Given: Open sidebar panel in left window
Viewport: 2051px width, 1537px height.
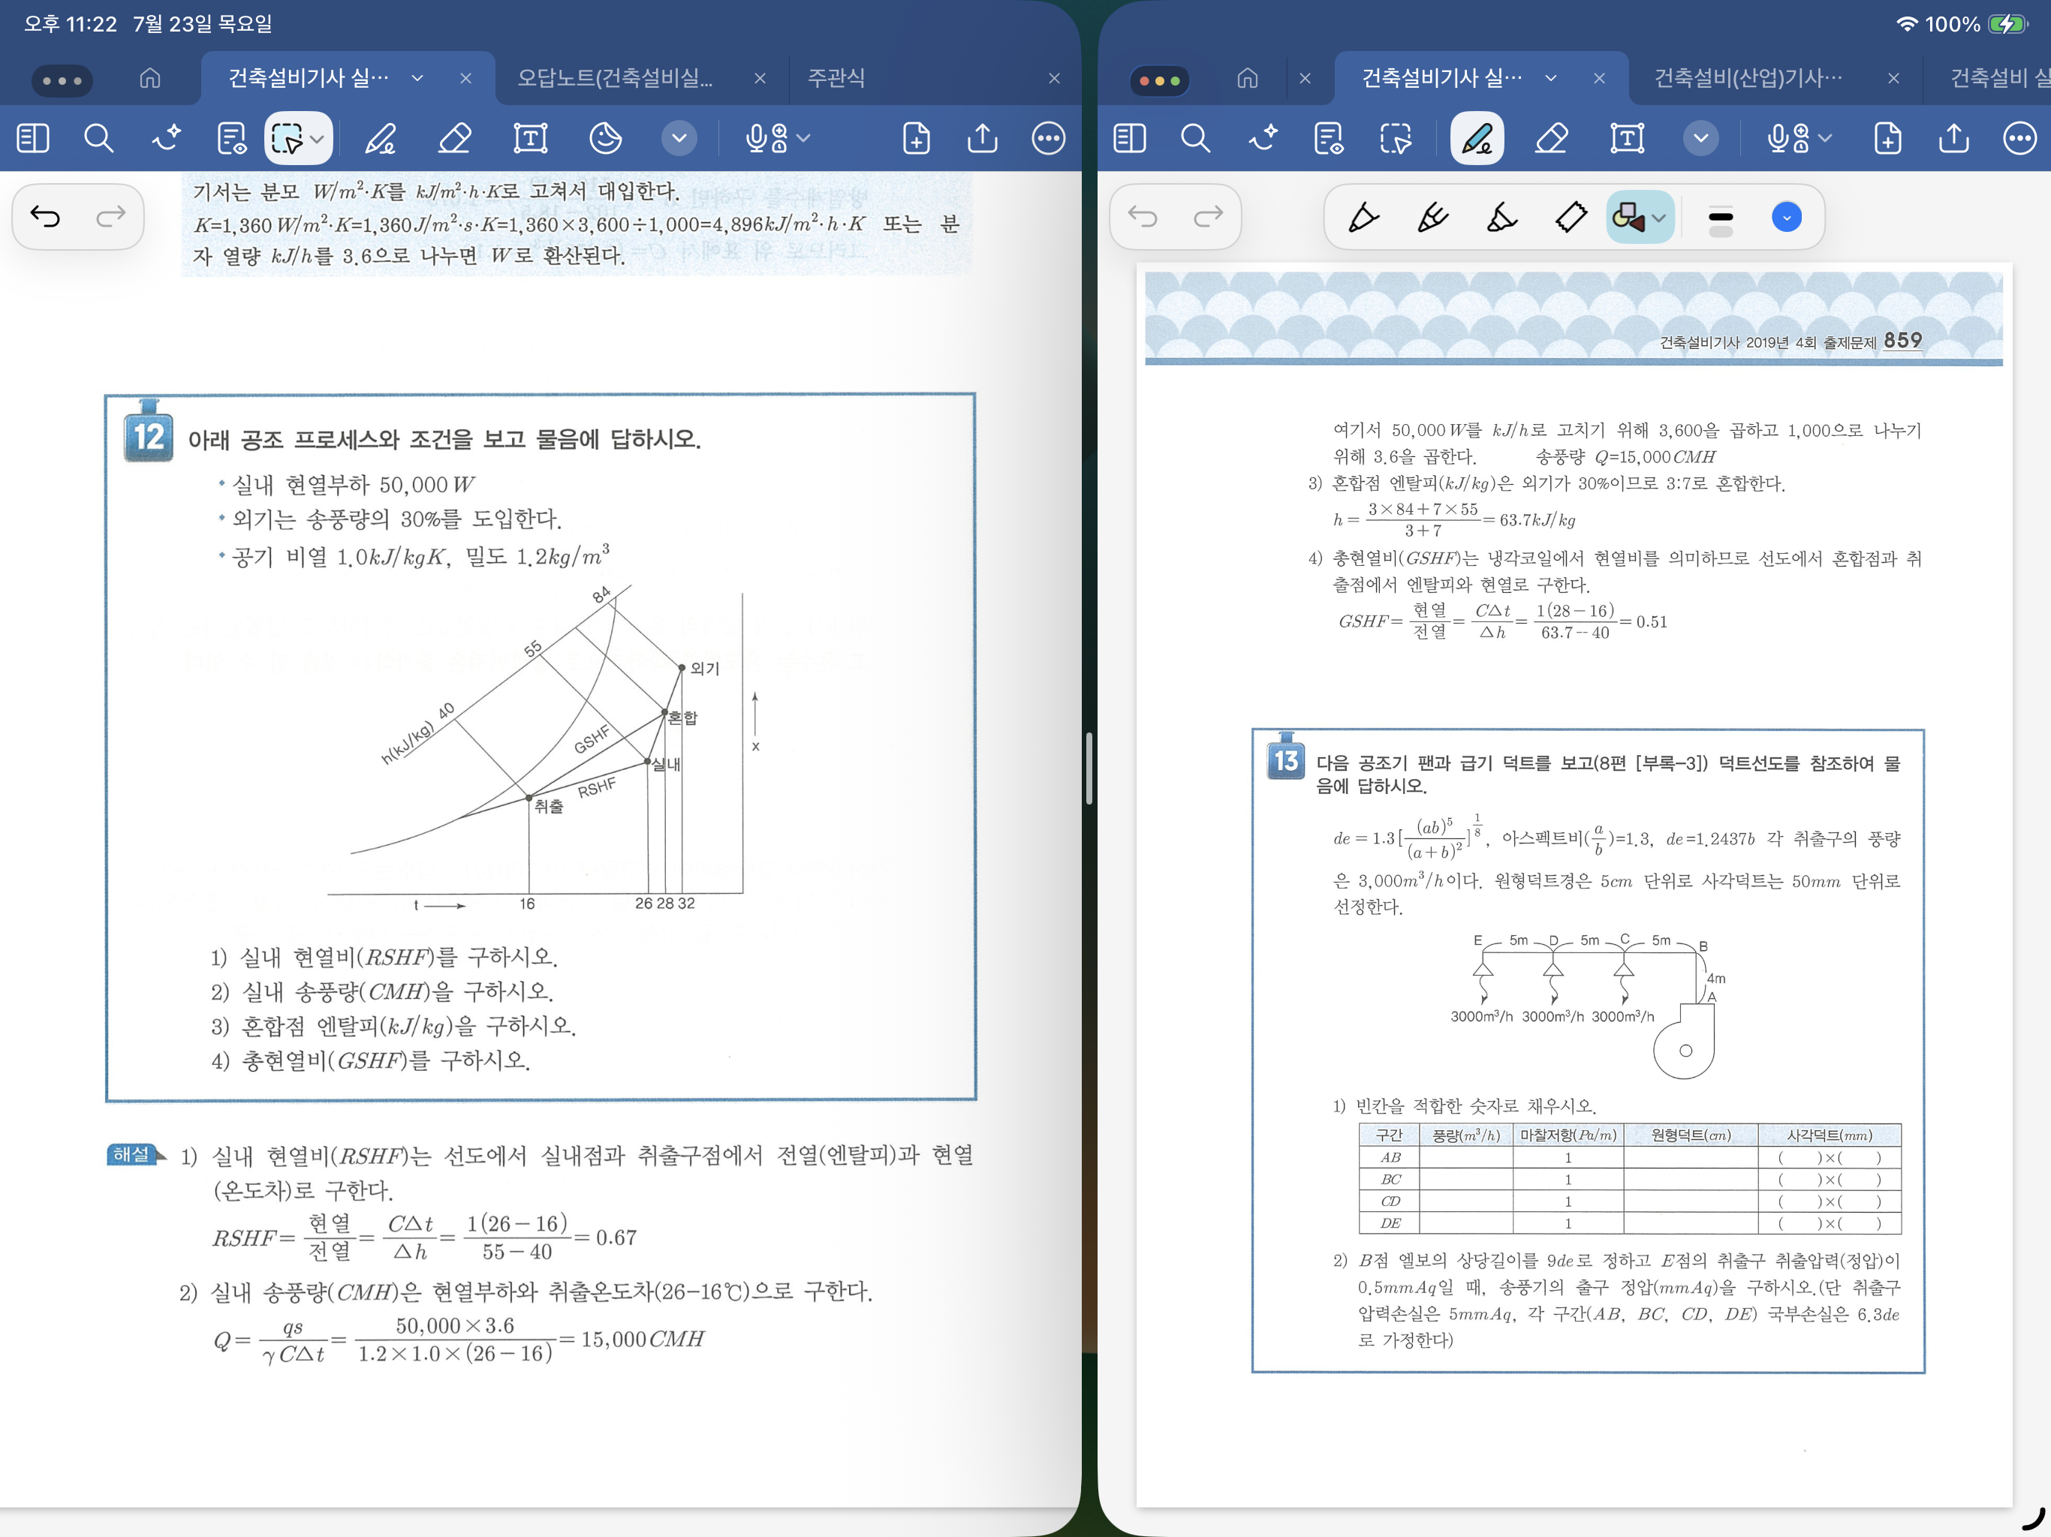Looking at the screenshot, I should click(x=33, y=138).
